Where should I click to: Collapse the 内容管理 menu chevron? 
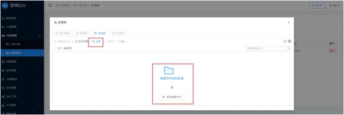click(40, 35)
